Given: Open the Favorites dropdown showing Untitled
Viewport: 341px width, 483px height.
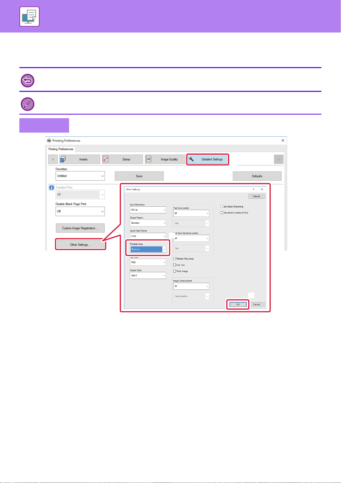Looking at the screenshot, I should (80, 176).
